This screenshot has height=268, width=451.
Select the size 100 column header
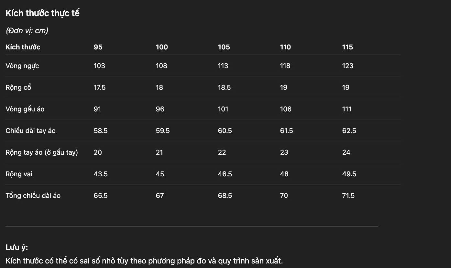click(162, 47)
